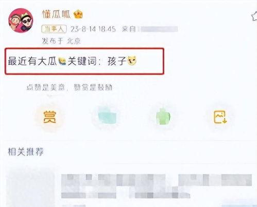Screen dimensions: 257x207
Task: Click the doge emoji after 孩子
Action: point(132,61)
